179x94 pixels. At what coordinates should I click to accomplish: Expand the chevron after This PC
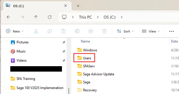pyautogui.click(x=98, y=17)
